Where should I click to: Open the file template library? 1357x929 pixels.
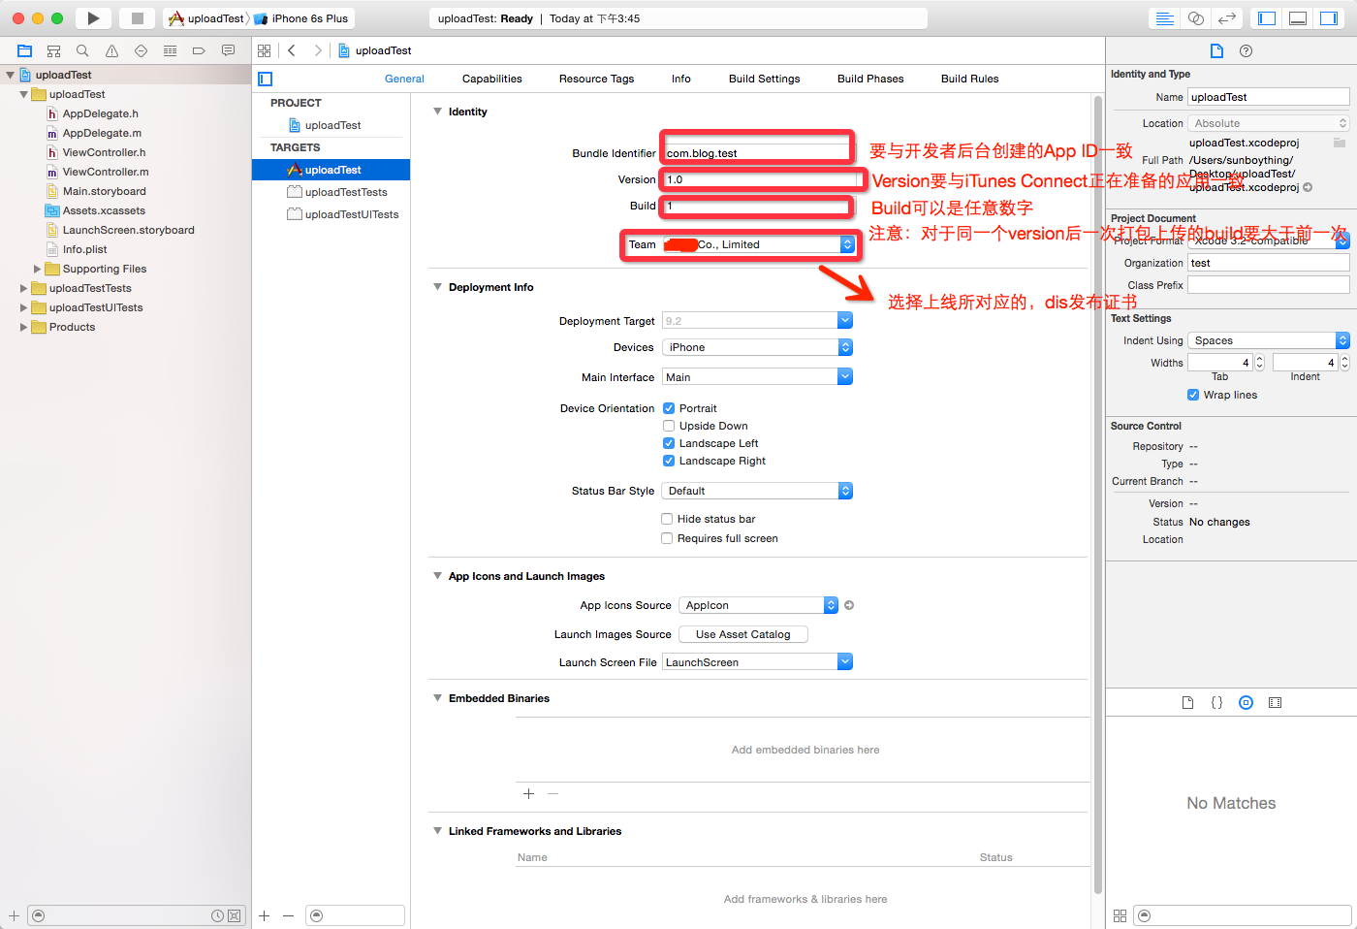point(1187,702)
